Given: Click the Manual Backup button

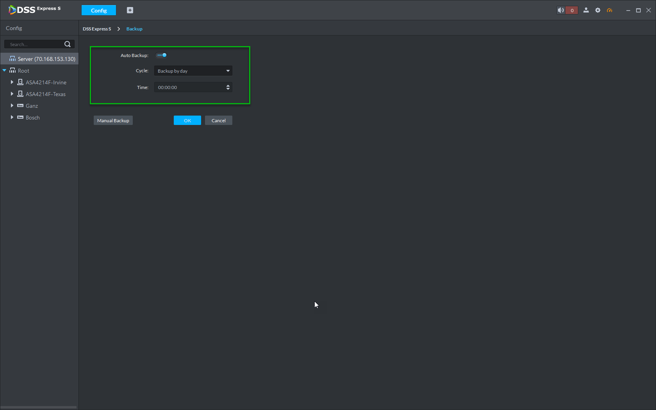Looking at the screenshot, I should 113,120.
